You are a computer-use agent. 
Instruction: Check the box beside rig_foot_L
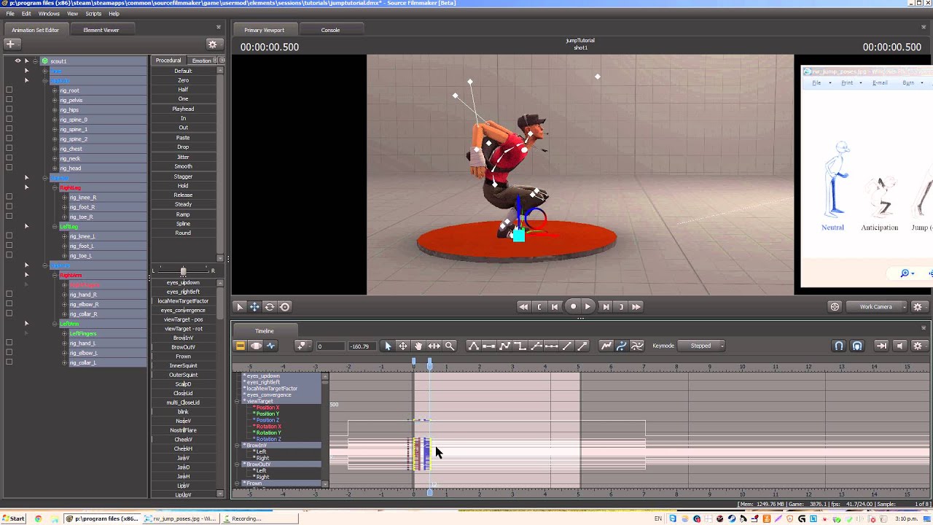click(x=9, y=246)
